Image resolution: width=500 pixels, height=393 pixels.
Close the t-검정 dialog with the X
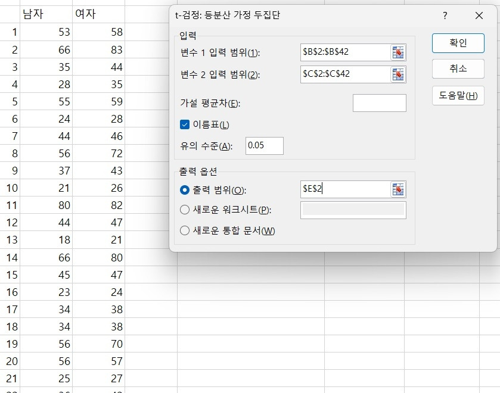click(x=479, y=15)
